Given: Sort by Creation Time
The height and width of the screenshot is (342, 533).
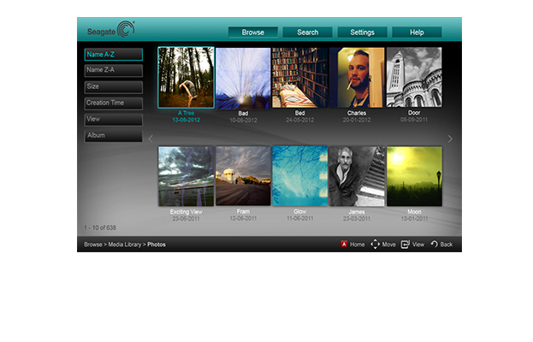Looking at the screenshot, I should (x=113, y=103).
